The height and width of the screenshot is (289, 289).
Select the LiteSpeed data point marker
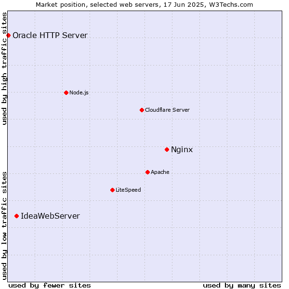click(112, 190)
